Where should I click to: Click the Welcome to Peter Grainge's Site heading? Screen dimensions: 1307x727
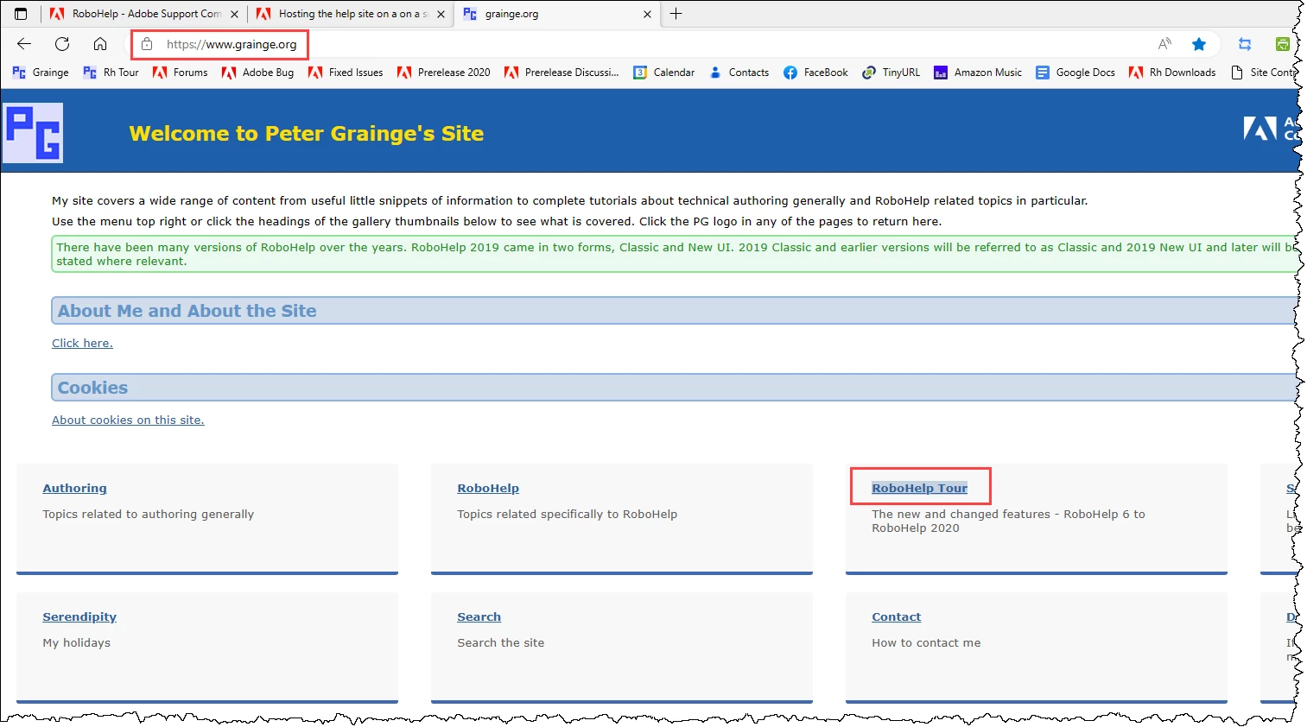[x=307, y=134]
